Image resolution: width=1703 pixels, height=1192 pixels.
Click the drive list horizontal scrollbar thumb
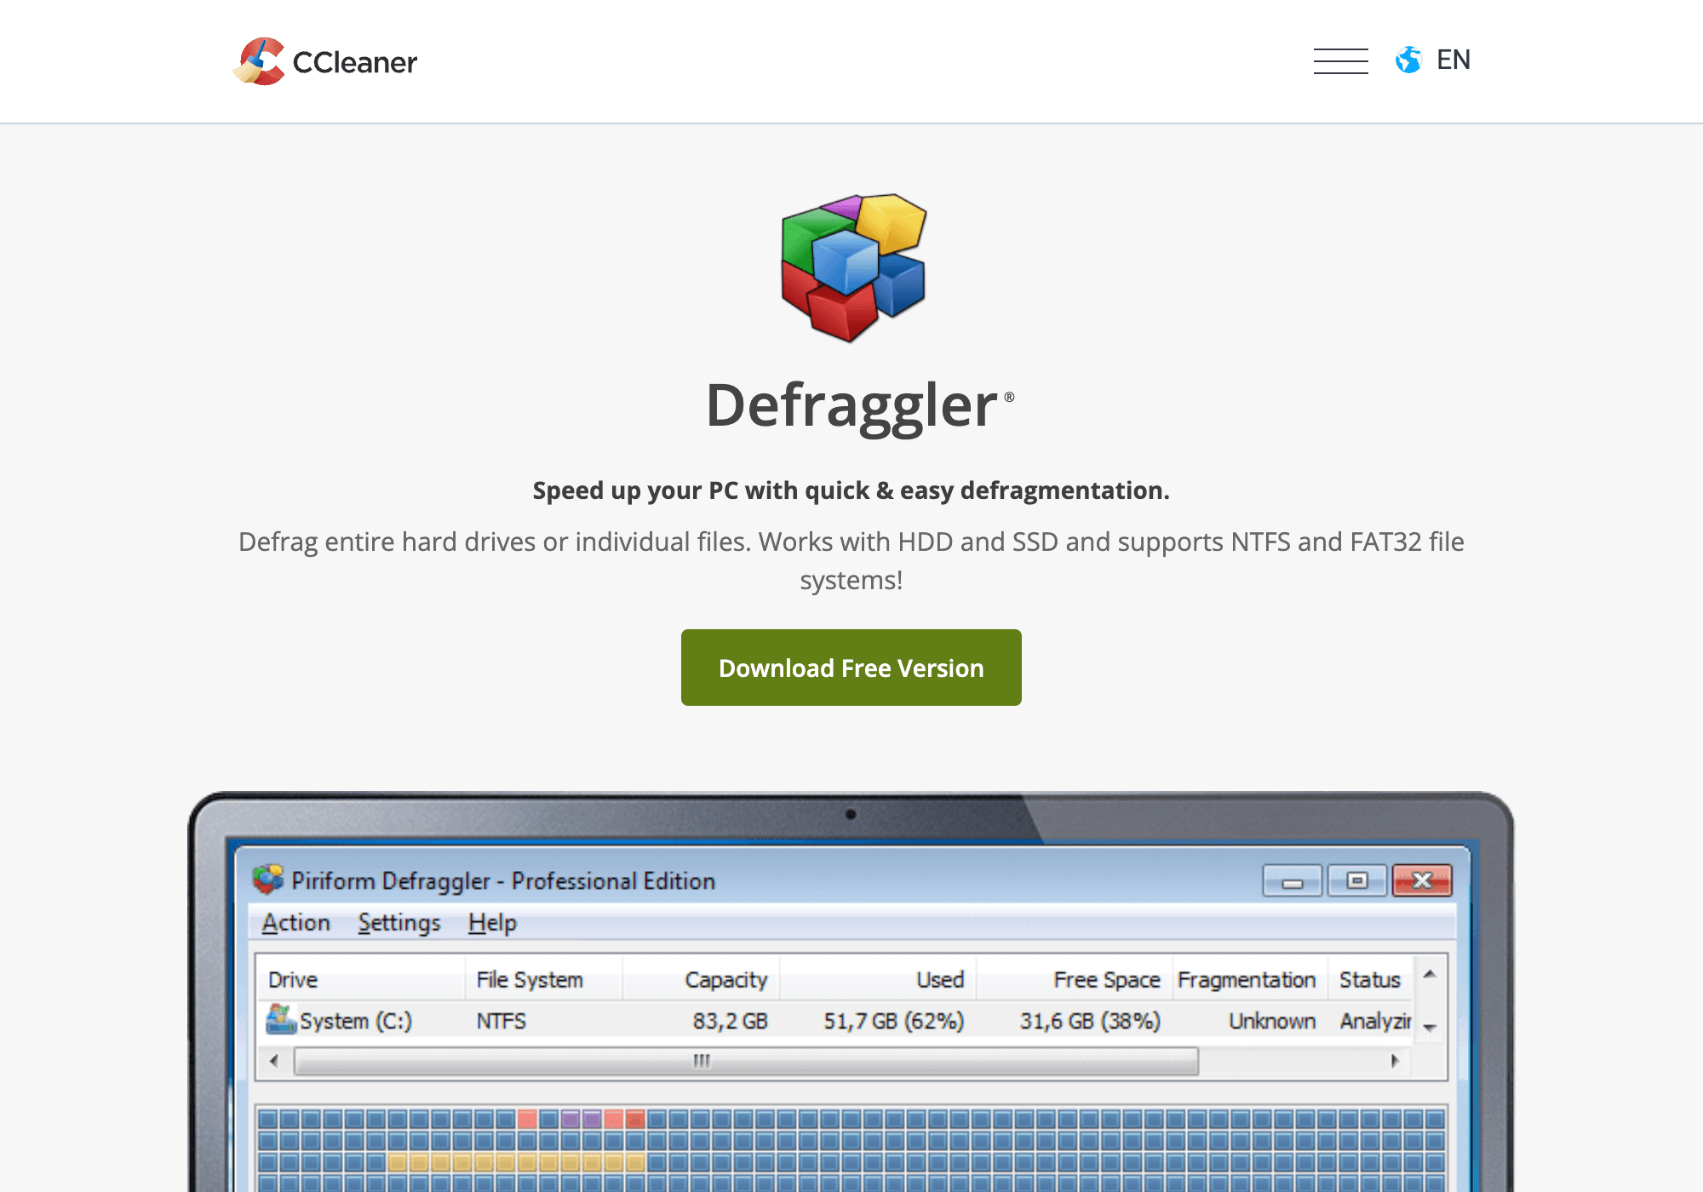click(746, 1061)
